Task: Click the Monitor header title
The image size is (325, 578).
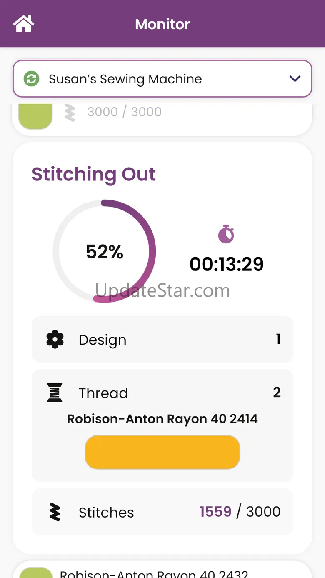Action: click(x=162, y=24)
